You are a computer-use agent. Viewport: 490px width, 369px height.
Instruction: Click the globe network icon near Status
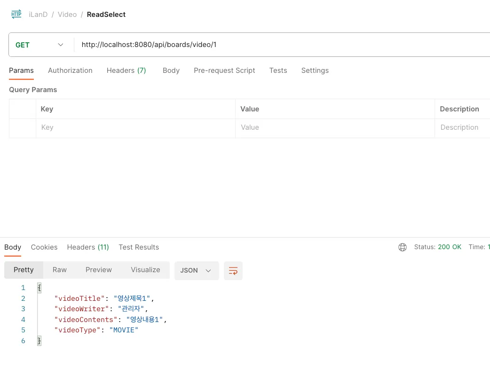403,247
